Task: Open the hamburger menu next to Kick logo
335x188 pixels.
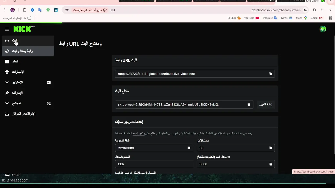Action: 7,29
